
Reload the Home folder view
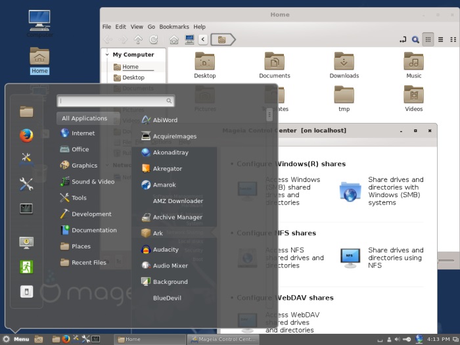pos(153,39)
